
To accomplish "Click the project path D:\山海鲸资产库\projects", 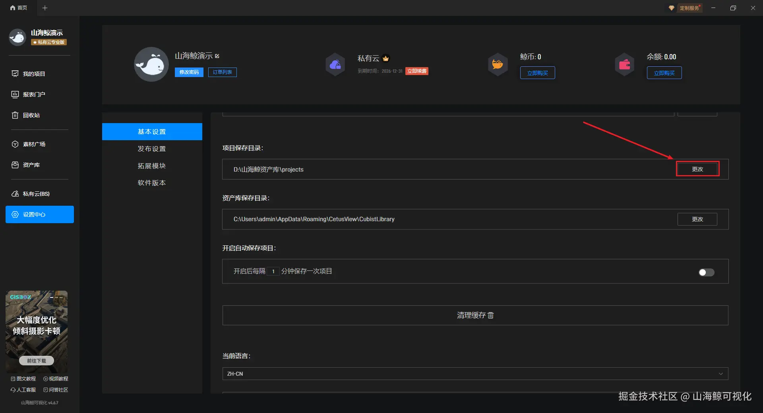I will (269, 170).
